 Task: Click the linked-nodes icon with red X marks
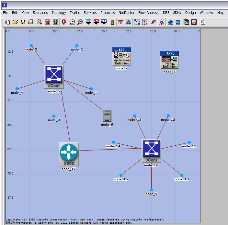[145, 22]
